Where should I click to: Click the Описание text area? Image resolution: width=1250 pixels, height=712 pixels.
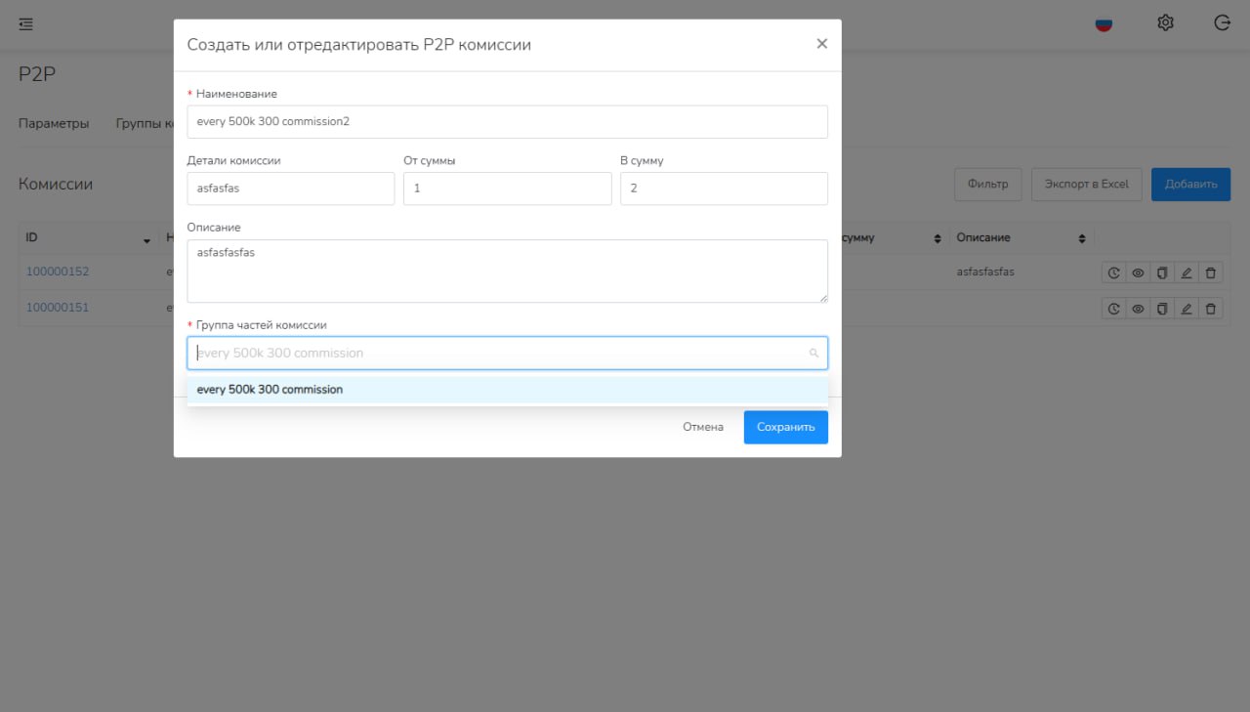507,271
